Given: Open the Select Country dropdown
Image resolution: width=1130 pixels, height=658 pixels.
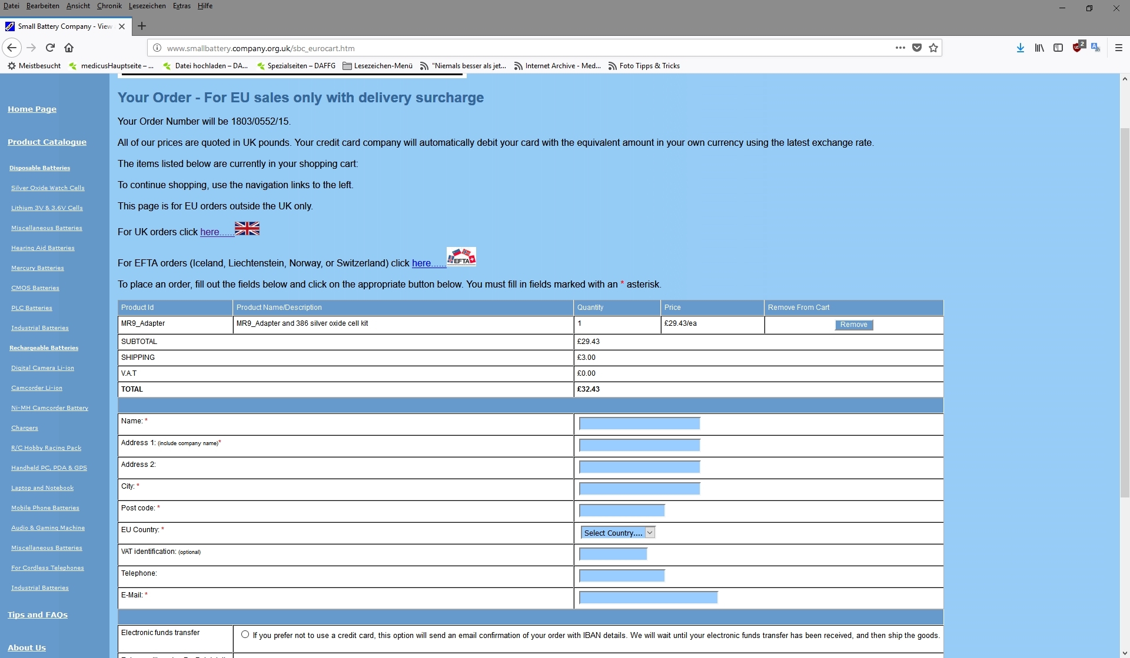Looking at the screenshot, I should coord(617,533).
